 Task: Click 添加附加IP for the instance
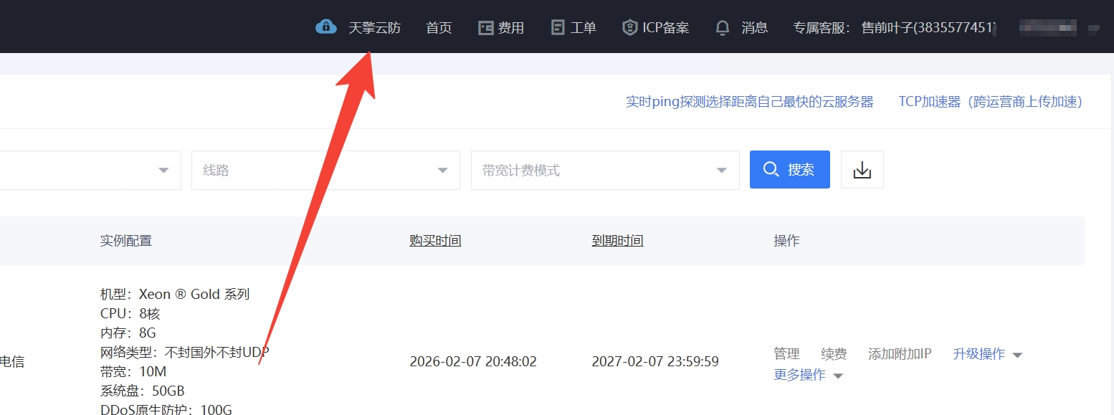899,354
